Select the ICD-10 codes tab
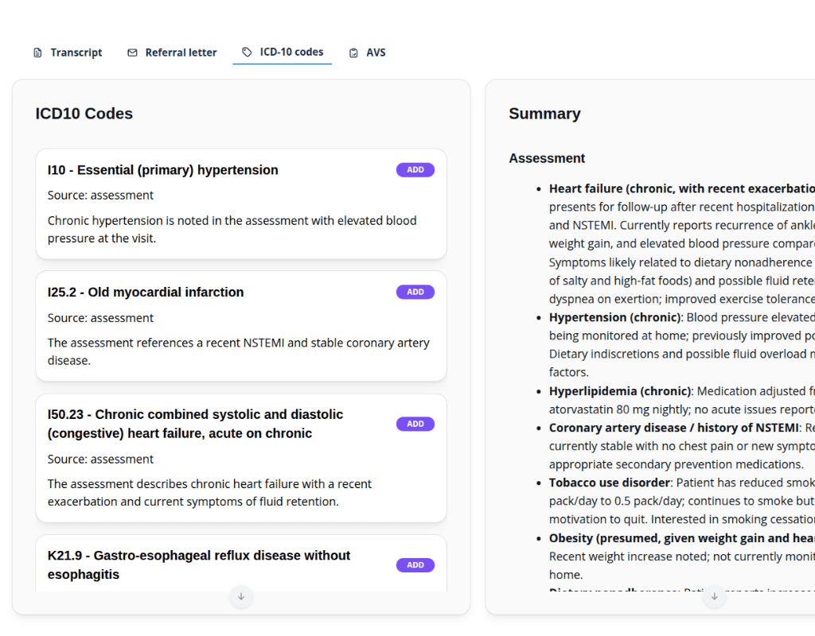The width and height of the screenshot is (815, 636). pyautogui.click(x=283, y=51)
